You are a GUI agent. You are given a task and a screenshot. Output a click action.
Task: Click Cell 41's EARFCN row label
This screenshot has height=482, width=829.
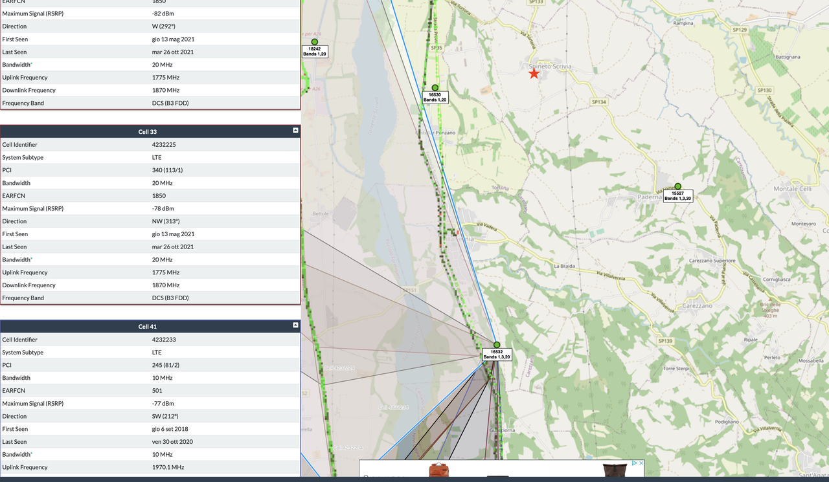pyautogui.click(x=14, y=391)
